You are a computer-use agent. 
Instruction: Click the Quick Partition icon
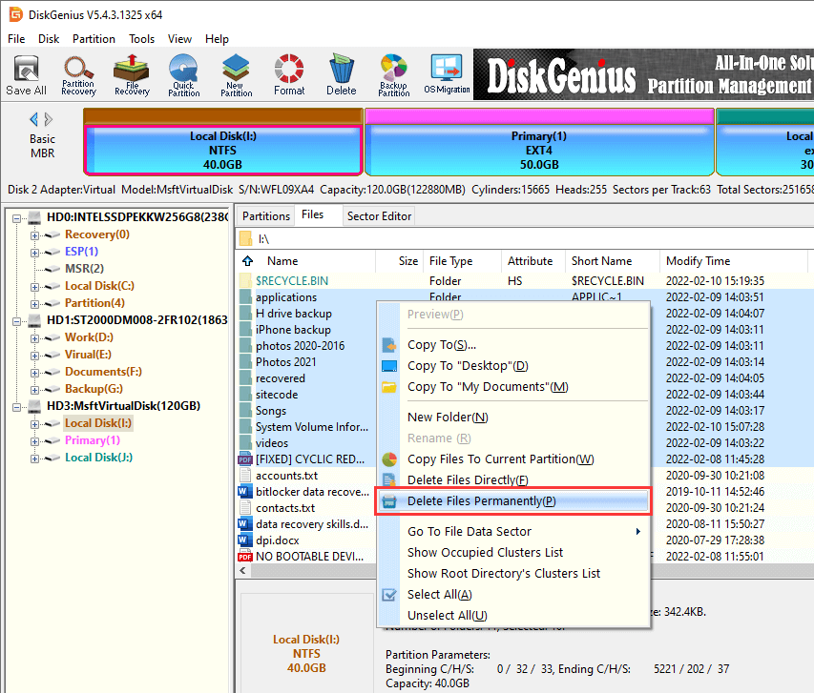184,75
